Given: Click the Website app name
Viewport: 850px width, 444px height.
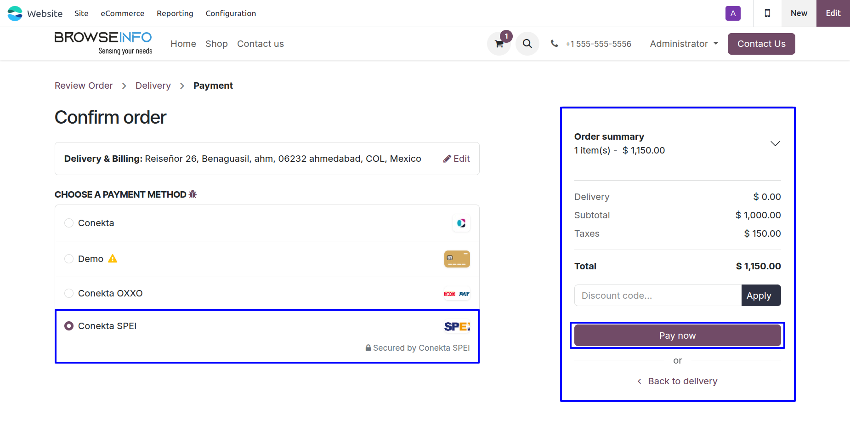Looking at the screenshot, I should [x=45, y=13].
